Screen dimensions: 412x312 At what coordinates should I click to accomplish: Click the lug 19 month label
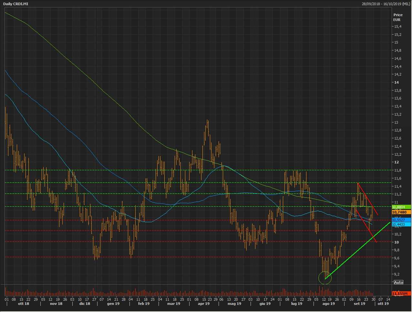(296, 304)
